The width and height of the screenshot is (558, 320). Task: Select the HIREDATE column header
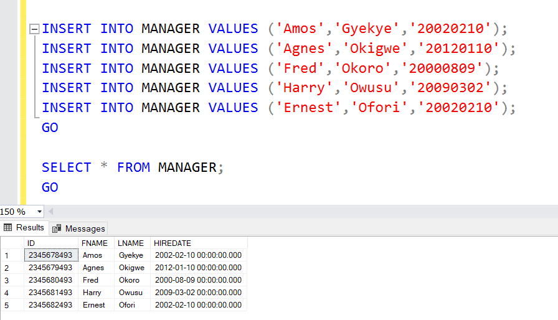tap(173, 243)
